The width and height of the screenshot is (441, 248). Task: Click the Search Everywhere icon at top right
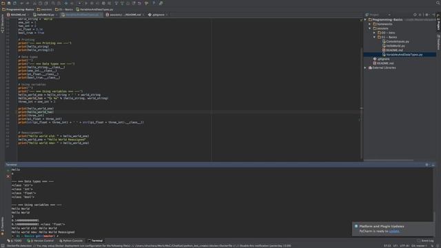tap(438, 3)
